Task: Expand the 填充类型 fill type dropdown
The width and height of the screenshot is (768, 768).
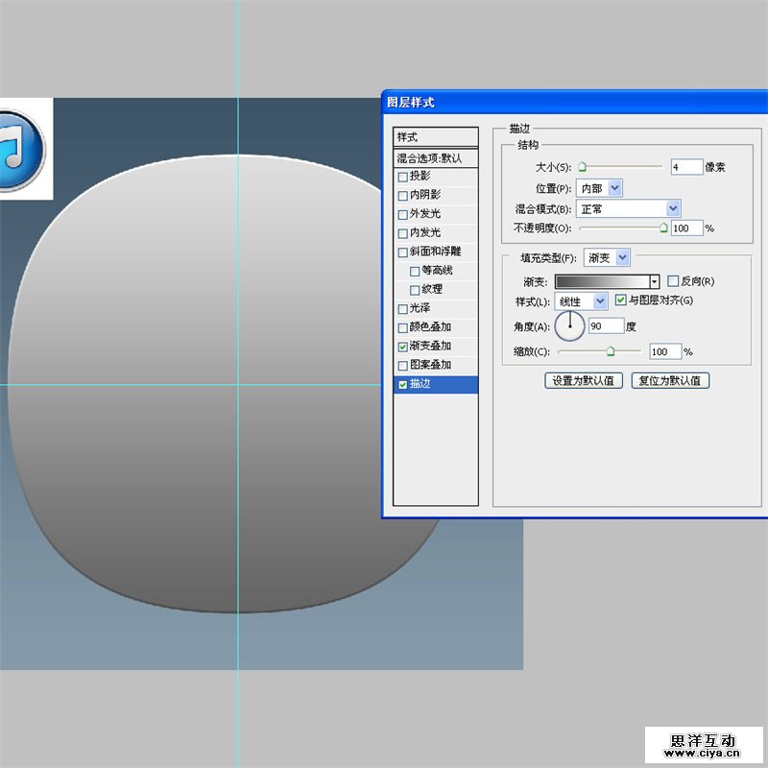Action: pyautogui.click(x=622, y=257)
